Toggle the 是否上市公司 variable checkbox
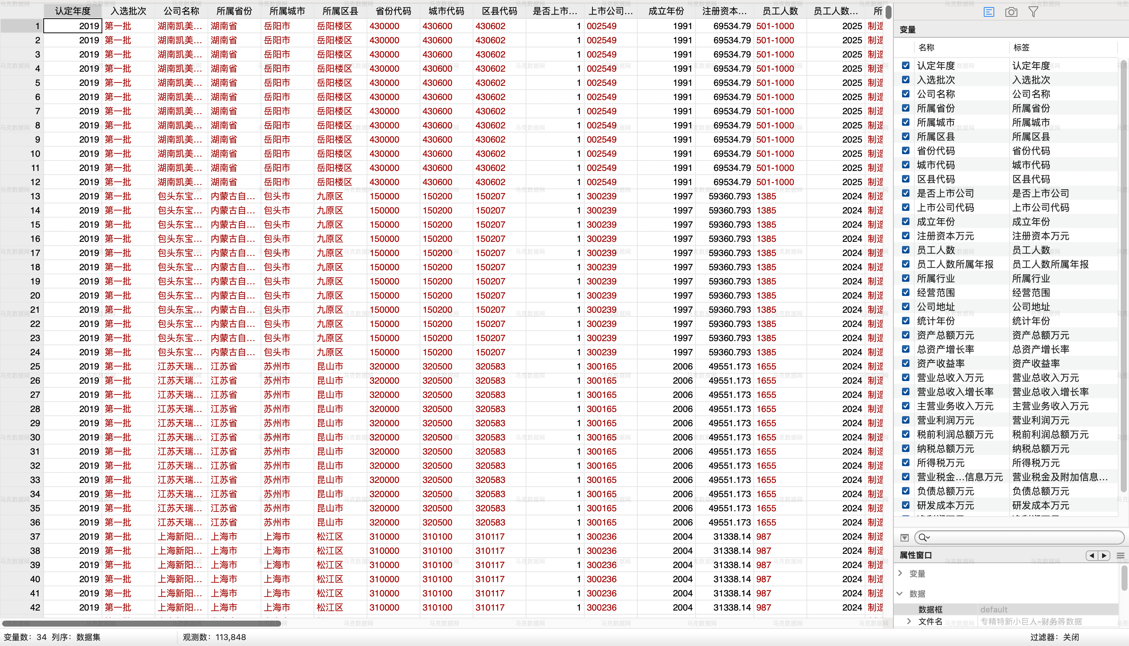 pyautogui.click(x=906, y=193)
